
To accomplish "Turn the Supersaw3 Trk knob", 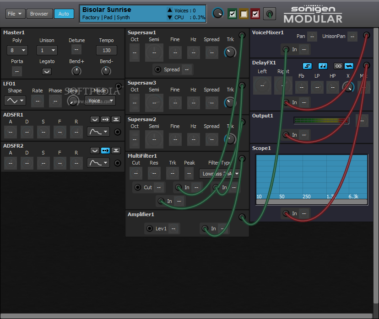I will 230,102.
